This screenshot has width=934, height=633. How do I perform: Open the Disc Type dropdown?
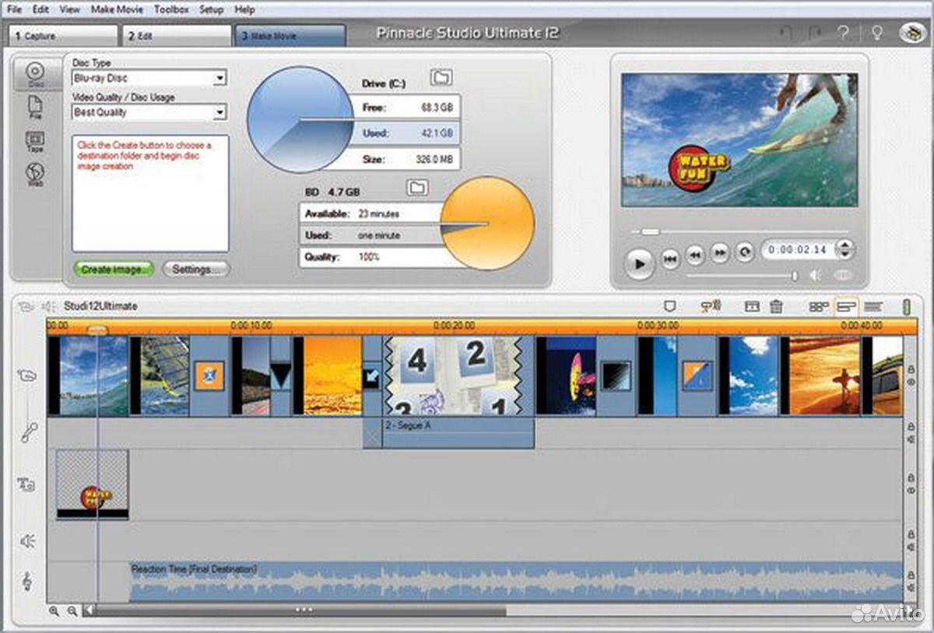220,79
